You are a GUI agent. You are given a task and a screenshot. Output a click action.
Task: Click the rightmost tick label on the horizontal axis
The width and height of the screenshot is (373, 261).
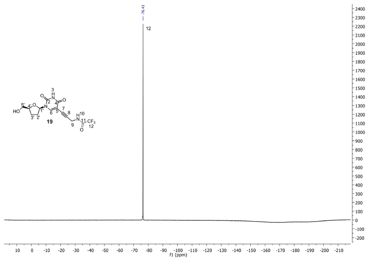(x=339, y=251)
